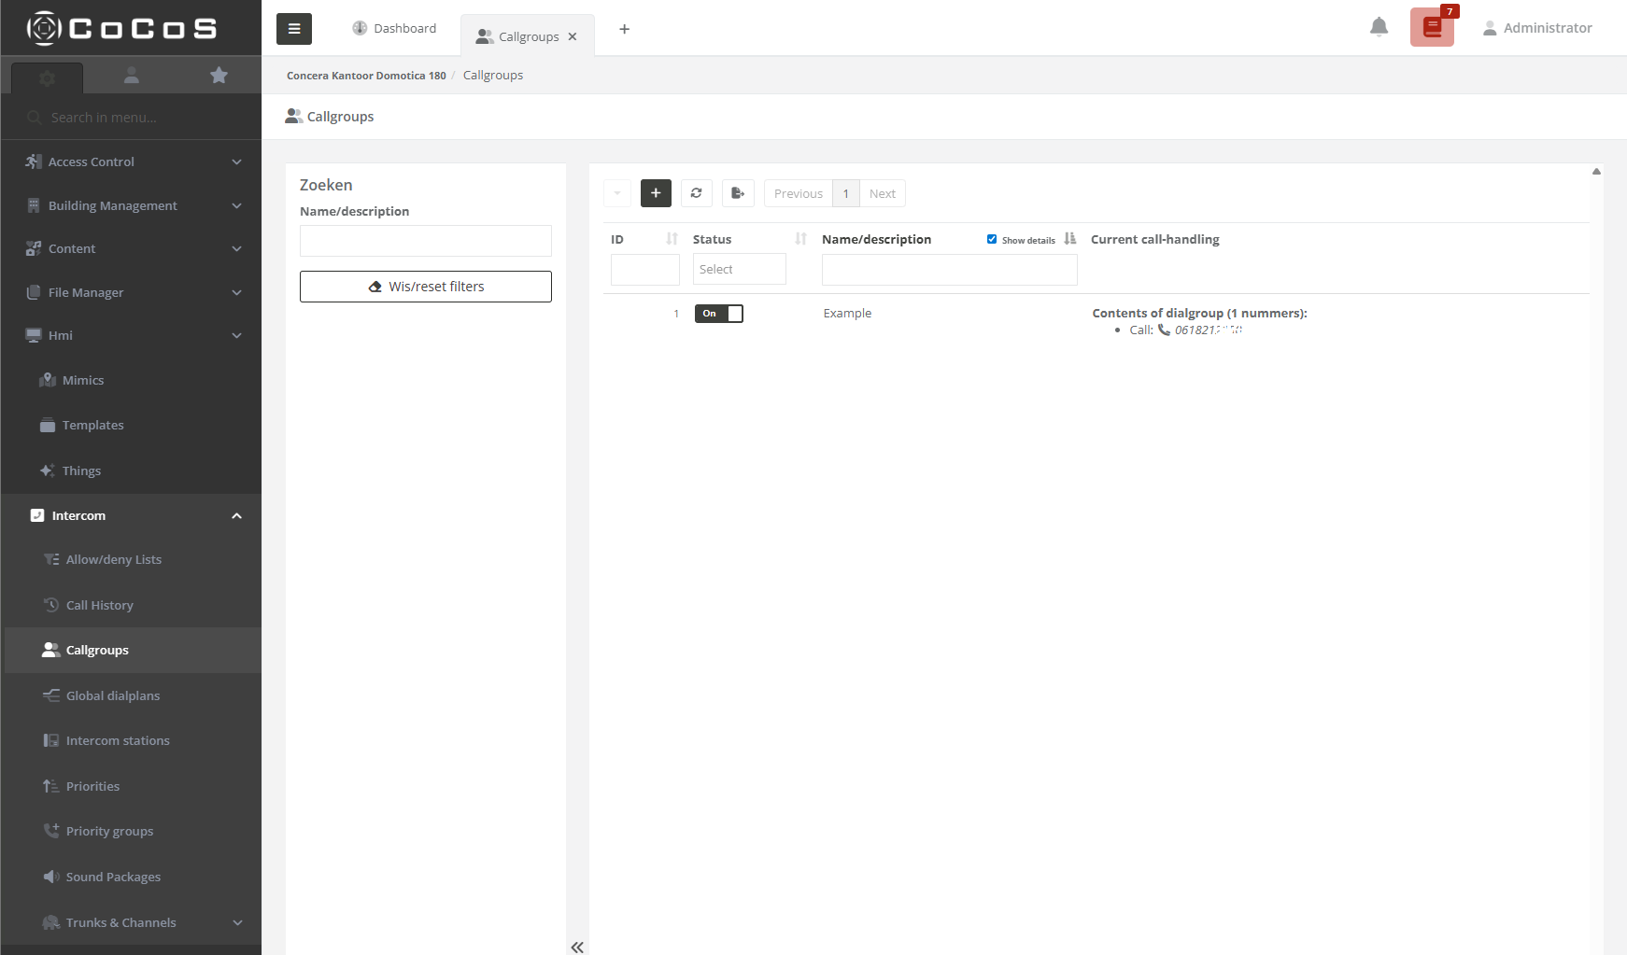Click the export icon in toolbar
This screenshot has height=955, width=1627.
coord(737,193)
